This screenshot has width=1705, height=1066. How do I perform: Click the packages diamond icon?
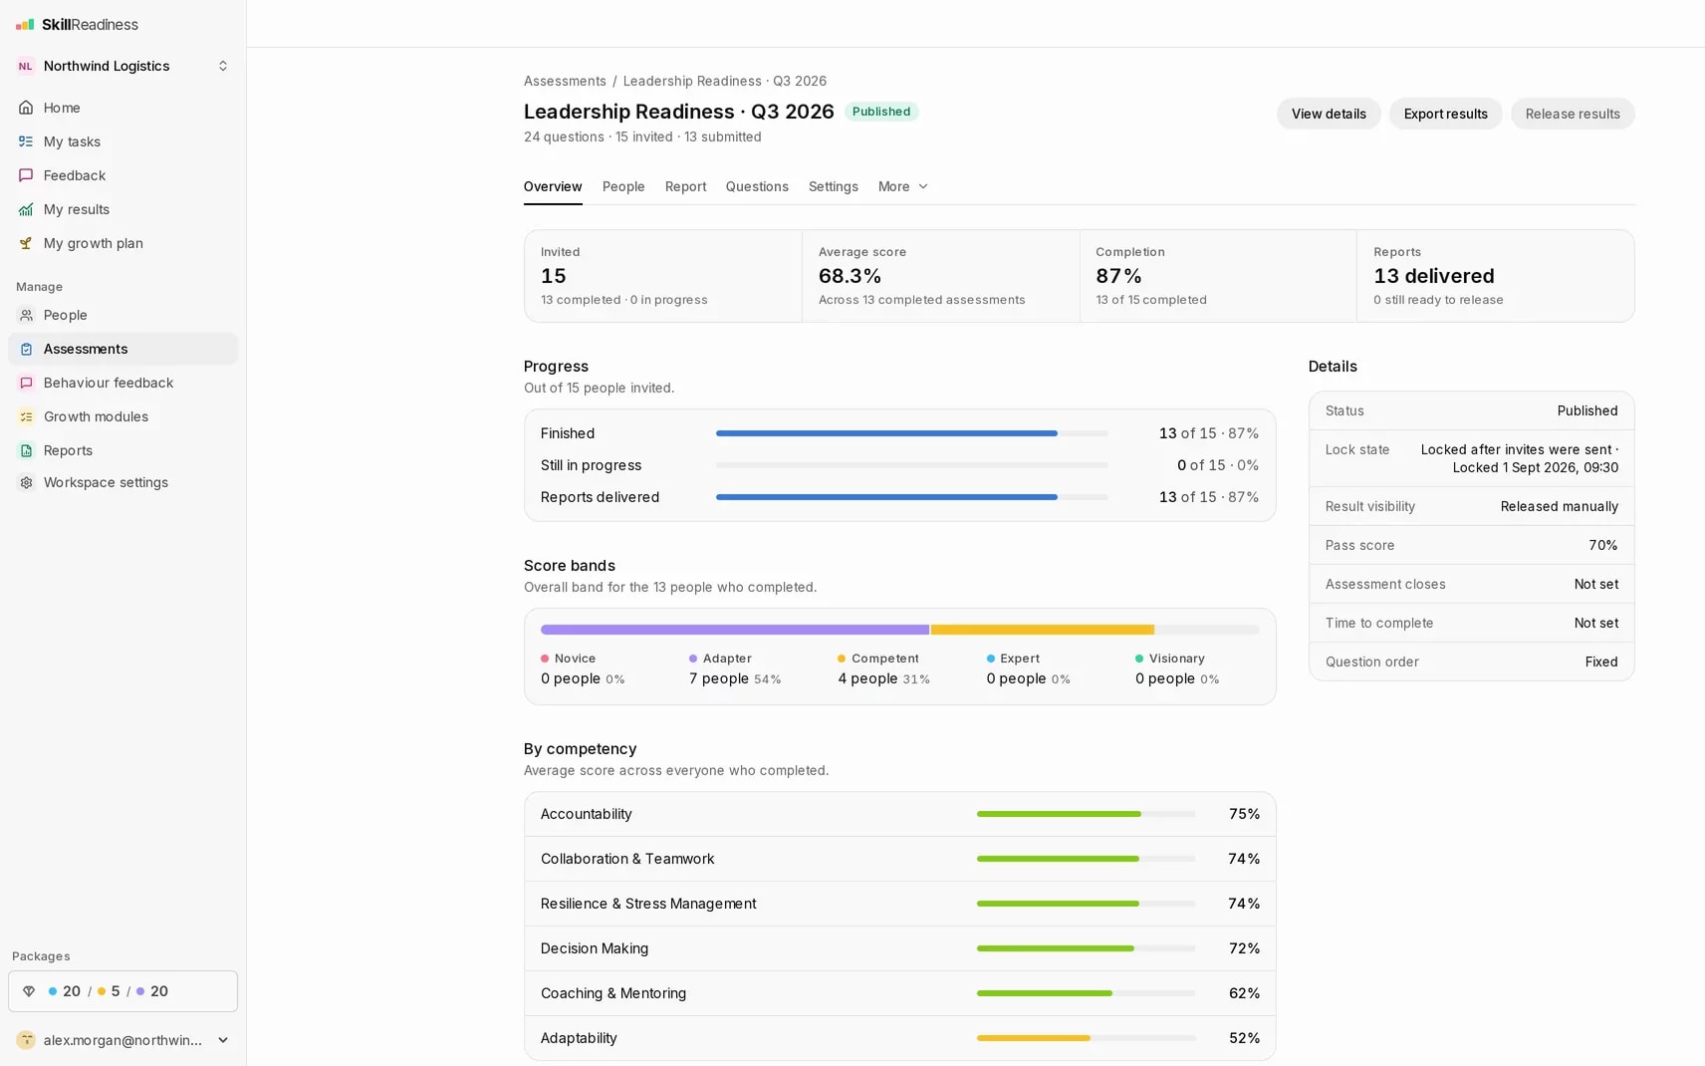[x=29, y=991]
